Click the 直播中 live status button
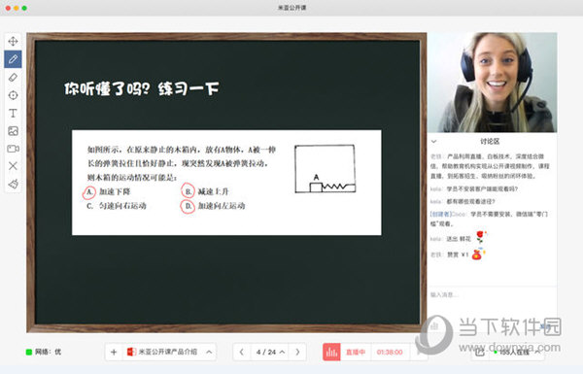The height and width of the screenshot is (374, 583). 356,352
